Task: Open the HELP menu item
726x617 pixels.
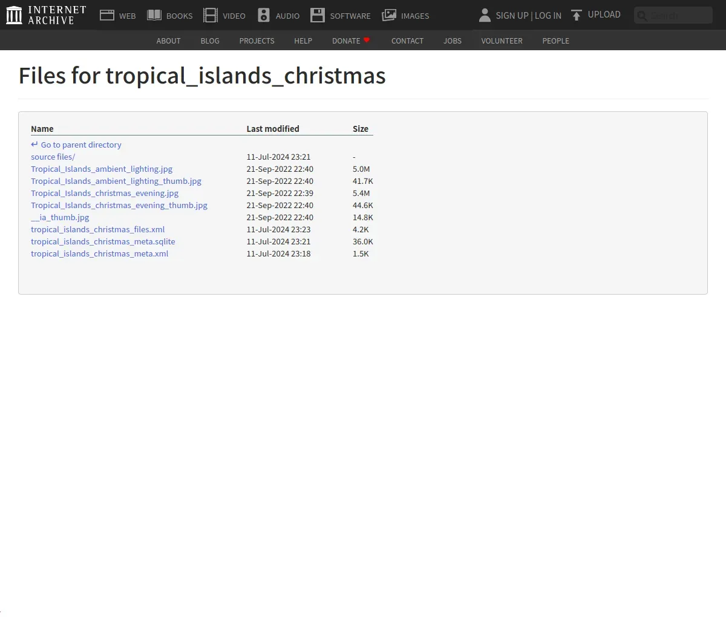Action: coord(303,41)
